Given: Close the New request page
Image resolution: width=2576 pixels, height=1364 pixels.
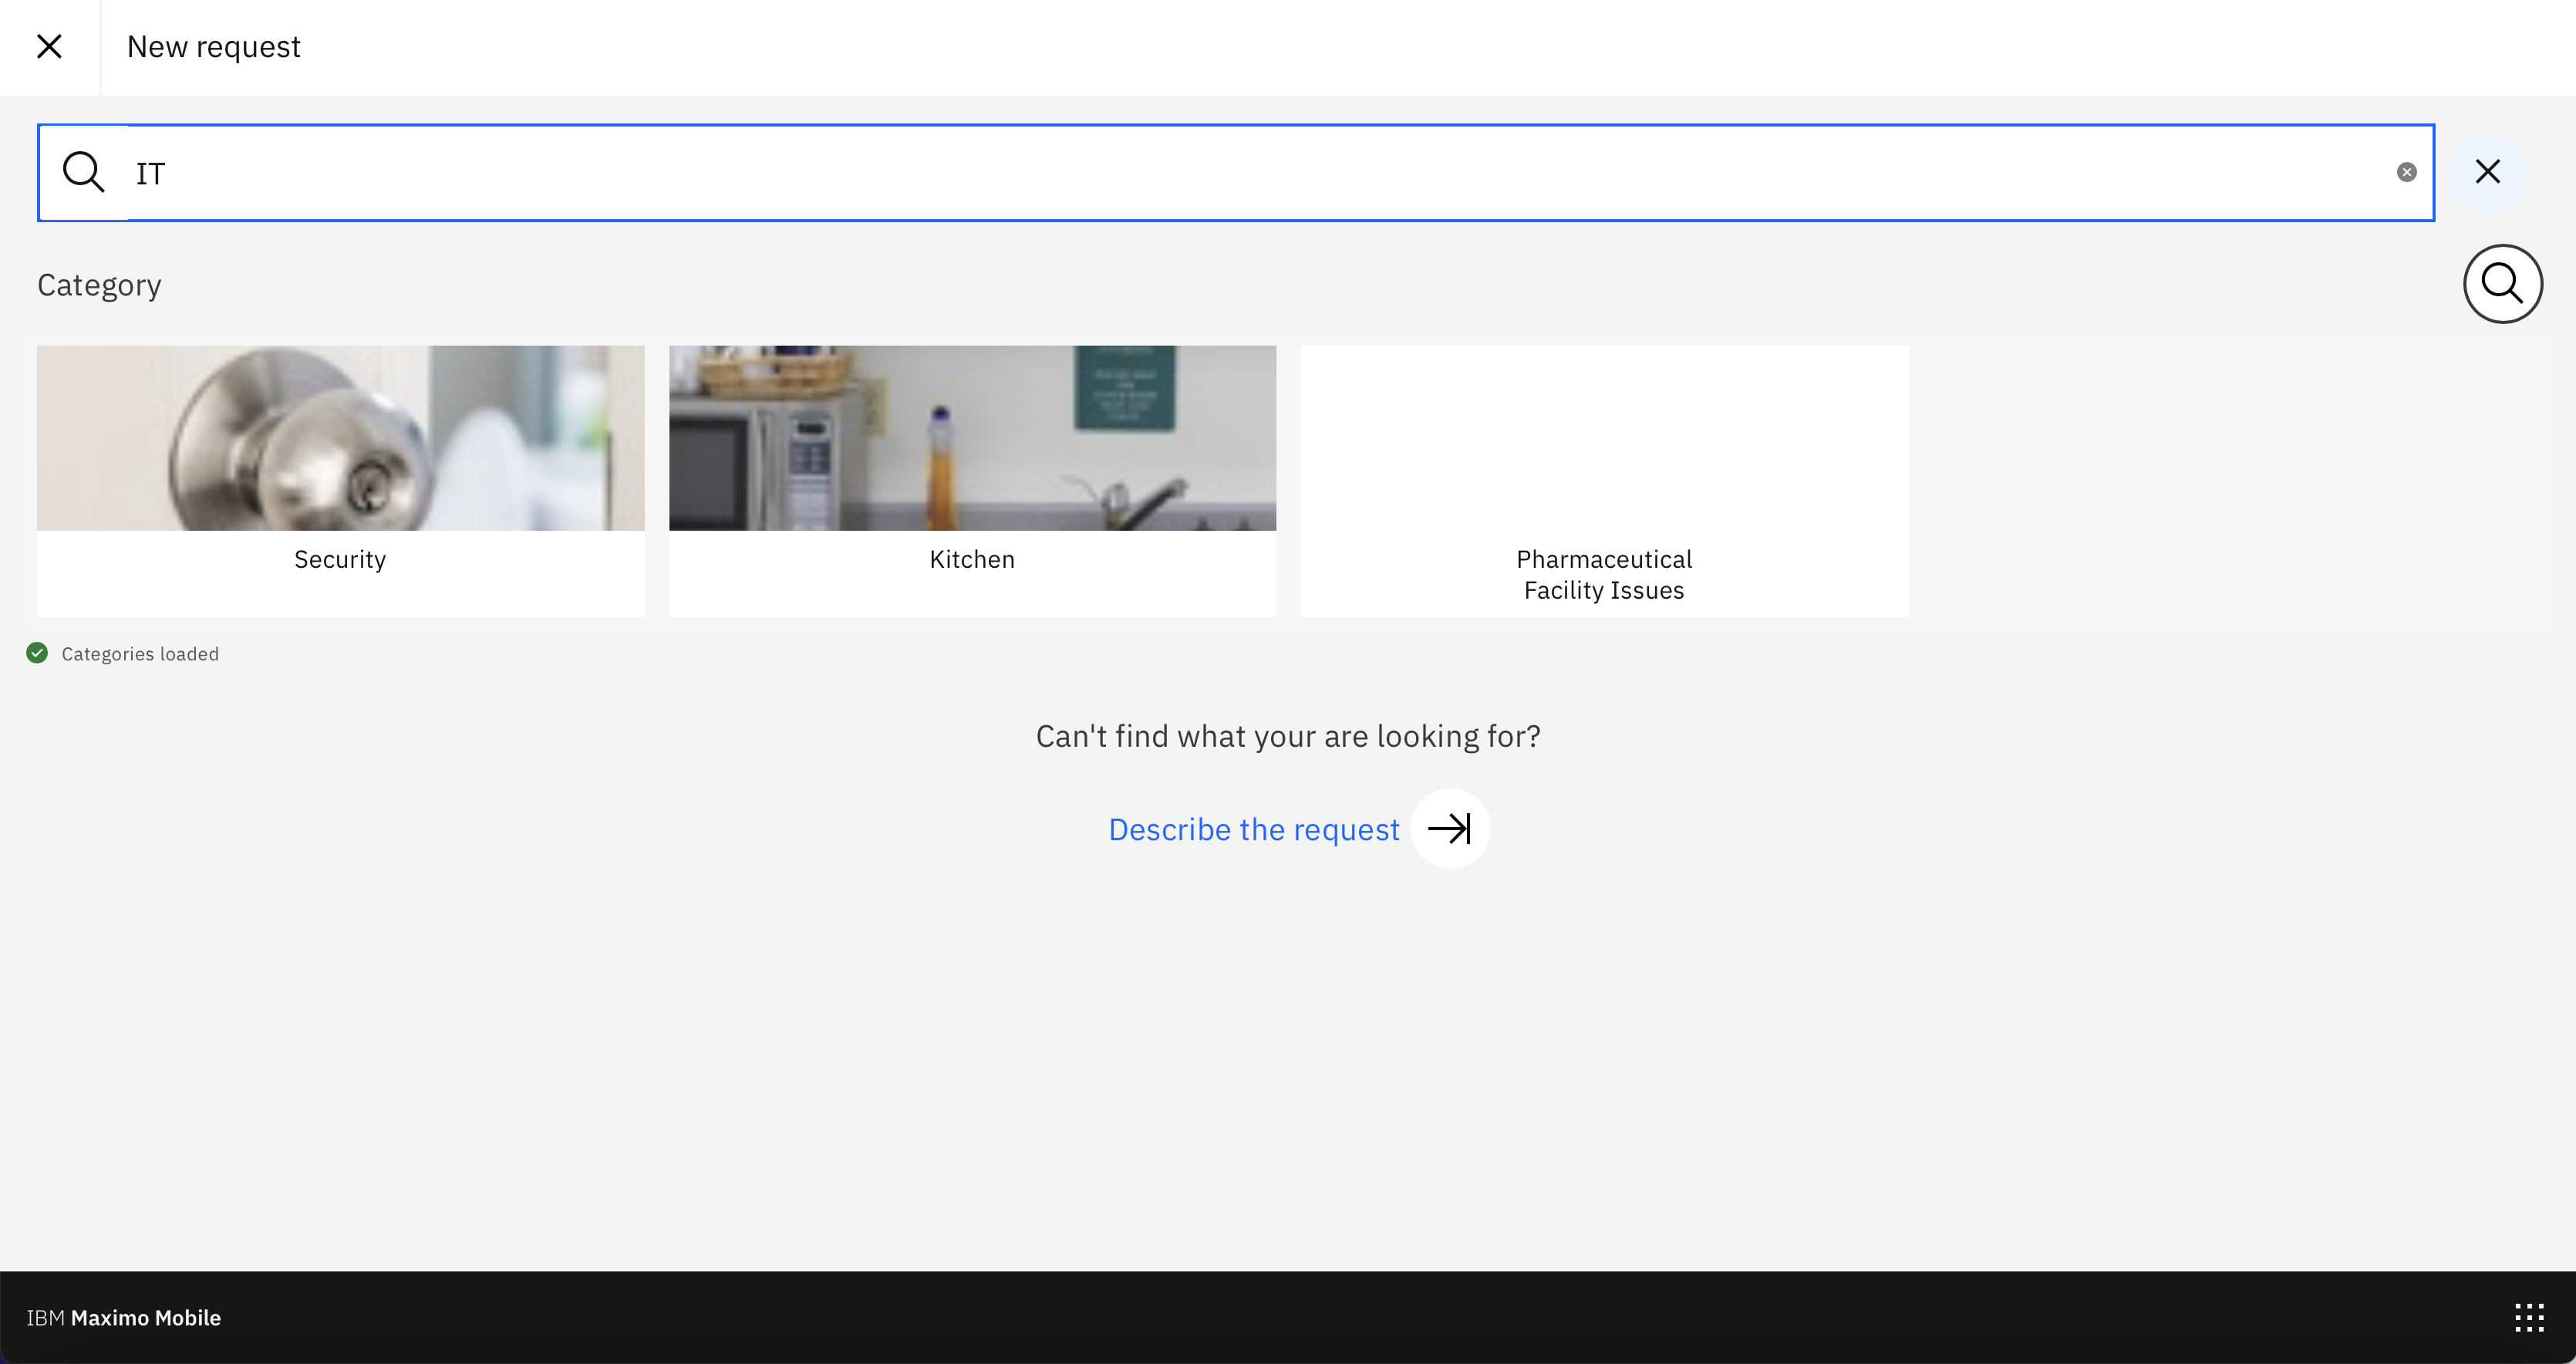Looking at the screenshot, I should 49,47.
